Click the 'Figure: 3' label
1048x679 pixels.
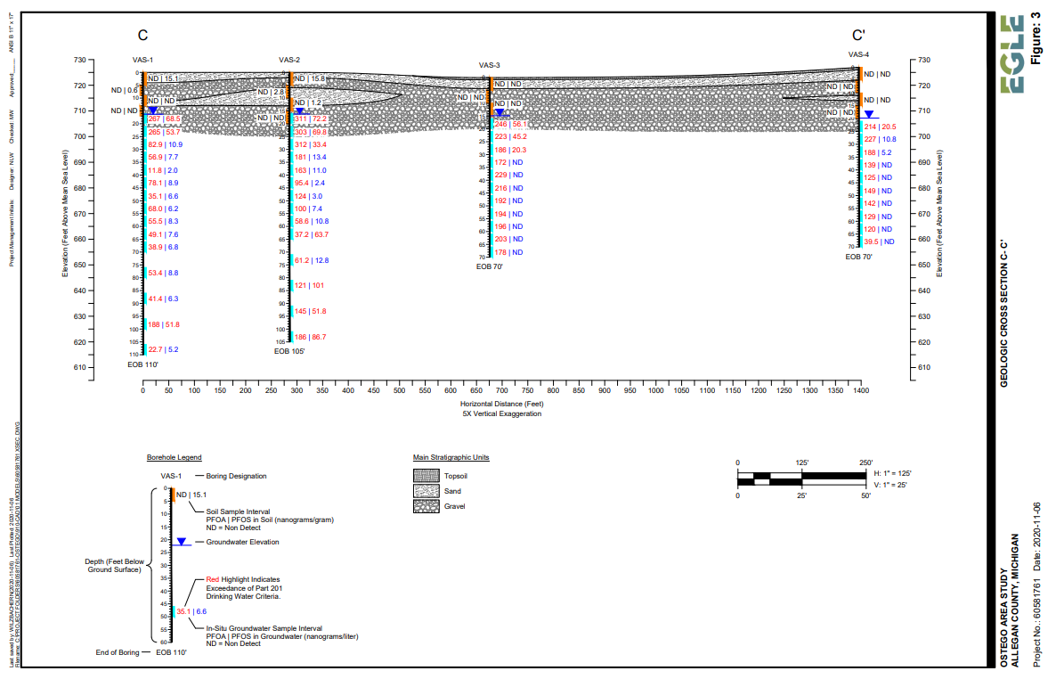1036,39
